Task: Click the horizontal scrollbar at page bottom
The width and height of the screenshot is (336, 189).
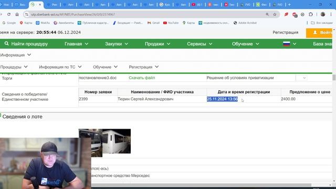Action: point(202,185)
